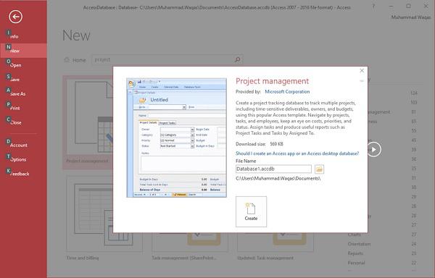Click the template preview screenshot thumbnail
The image size is (435, 278).
tap(176, 138)
